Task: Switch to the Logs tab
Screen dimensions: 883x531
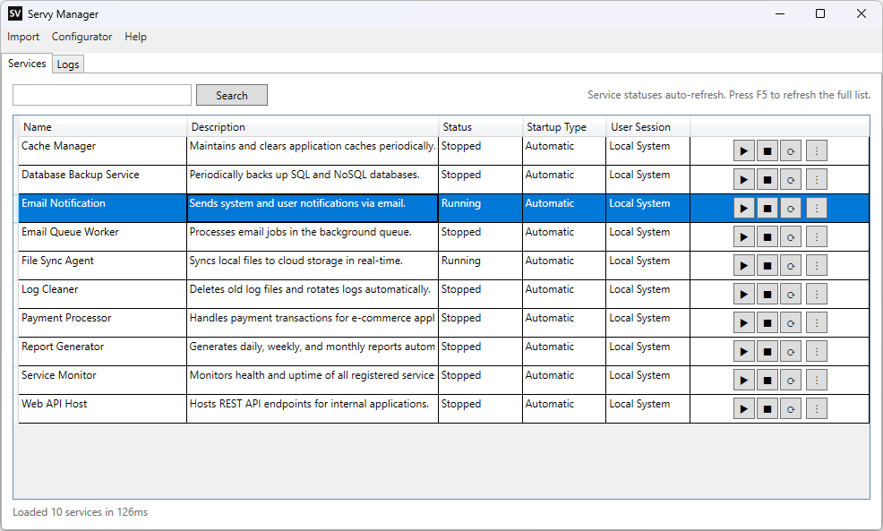Action: coord(68,64)
